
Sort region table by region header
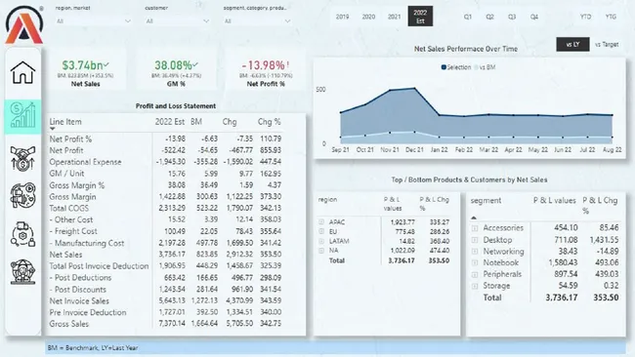click(327, 199)
